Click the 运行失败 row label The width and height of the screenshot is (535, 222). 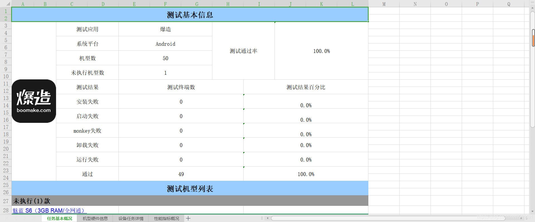[x=87, y=159]
